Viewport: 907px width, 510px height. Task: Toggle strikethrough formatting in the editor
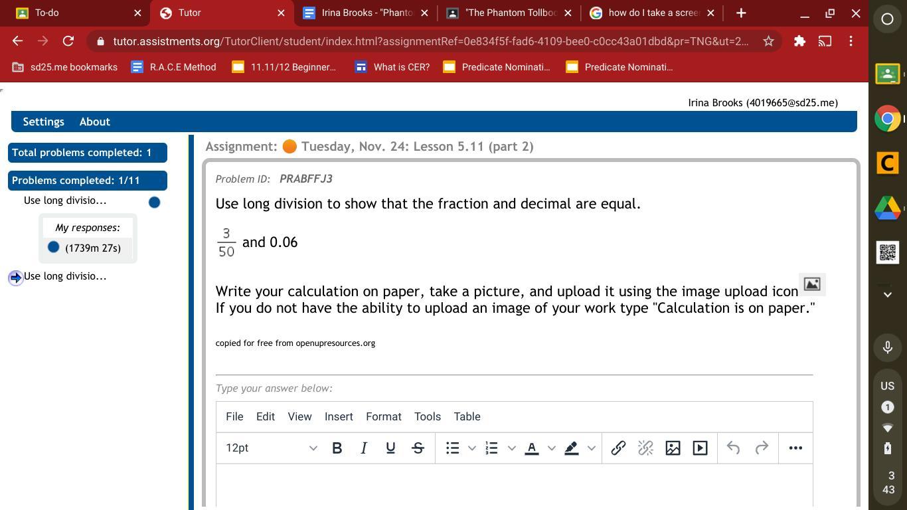[x=418, y=448]
